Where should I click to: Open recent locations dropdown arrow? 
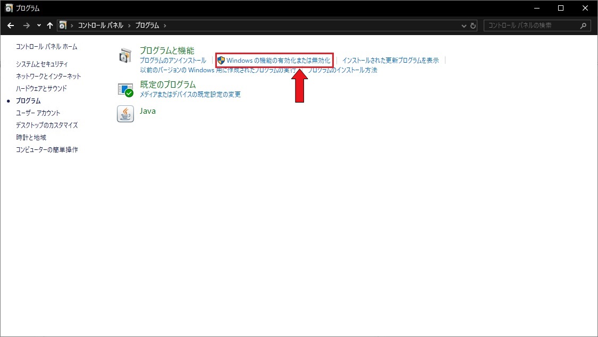(39, 26)
